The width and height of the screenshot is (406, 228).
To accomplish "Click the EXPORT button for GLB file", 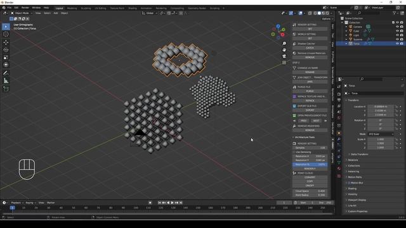I will [310, 110].
